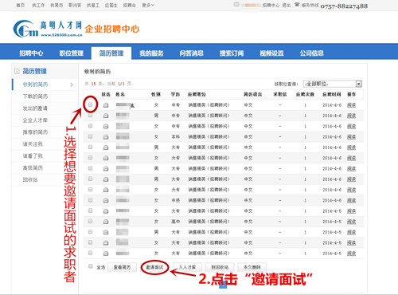Expand the 更多 menu in top bar
398x295 pixels.
tap(148, 5)
